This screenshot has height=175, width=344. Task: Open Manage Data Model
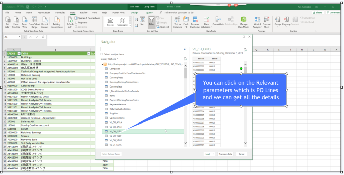pyautogui.click(x=243, y=22)
